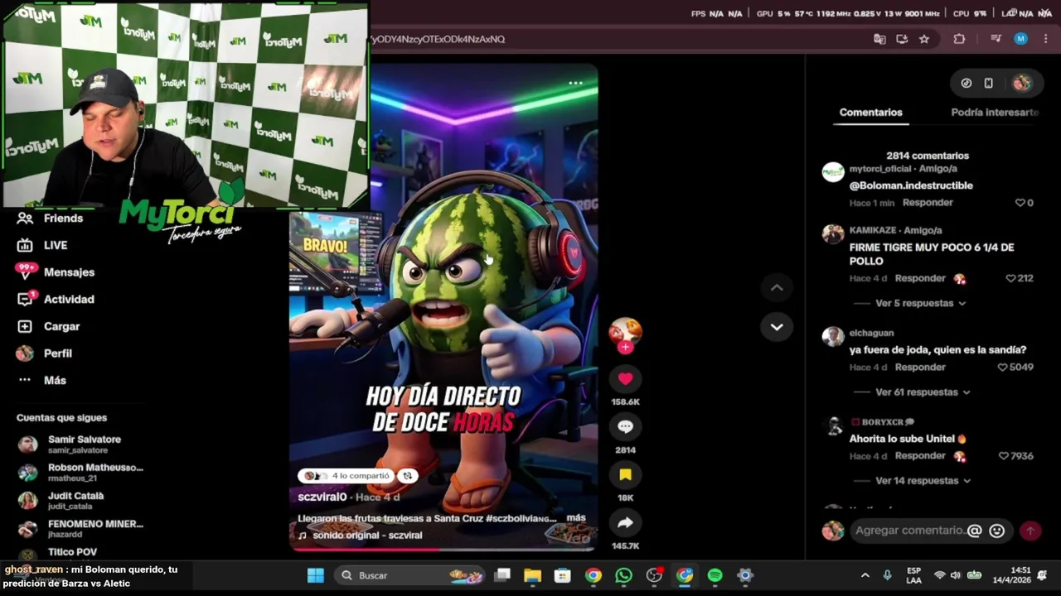Click the watermelon video frame
Image resolution: width=1061 pixels, height=596 pixels.
pos(443,307)
